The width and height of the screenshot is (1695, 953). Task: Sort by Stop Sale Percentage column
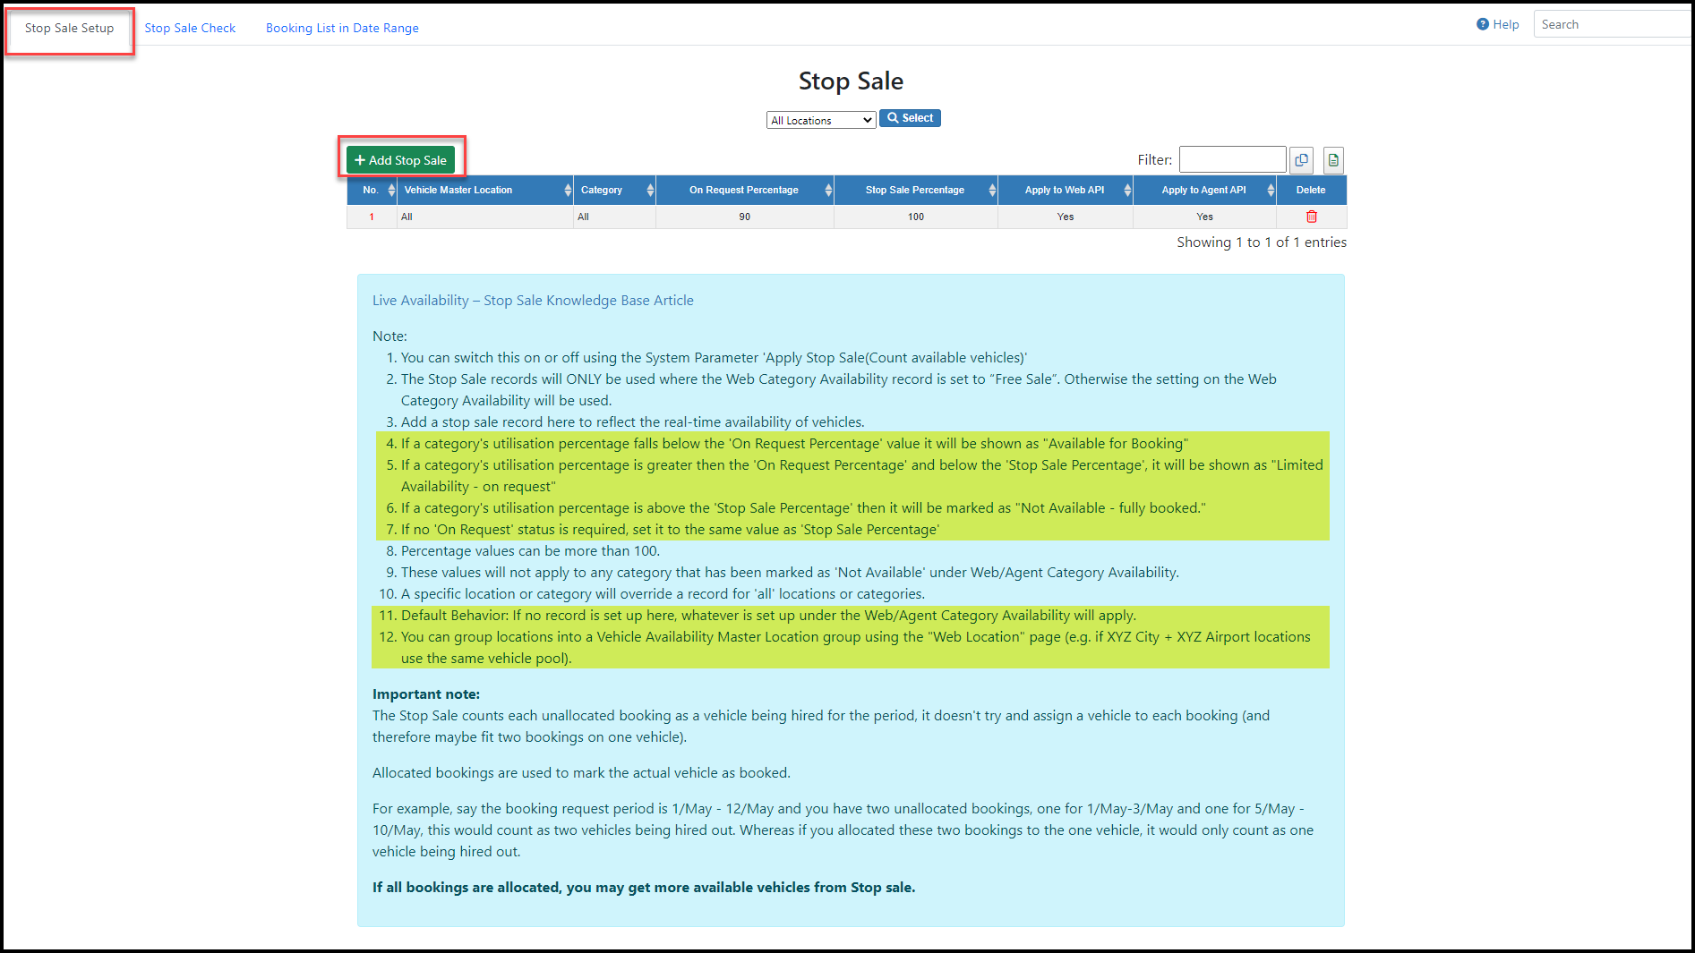[x=916, y=190]
